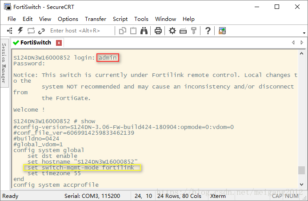The width and height of the screenshot is (308, 201).
Task: Click 'config system global' line
Action: coord(48,150)
